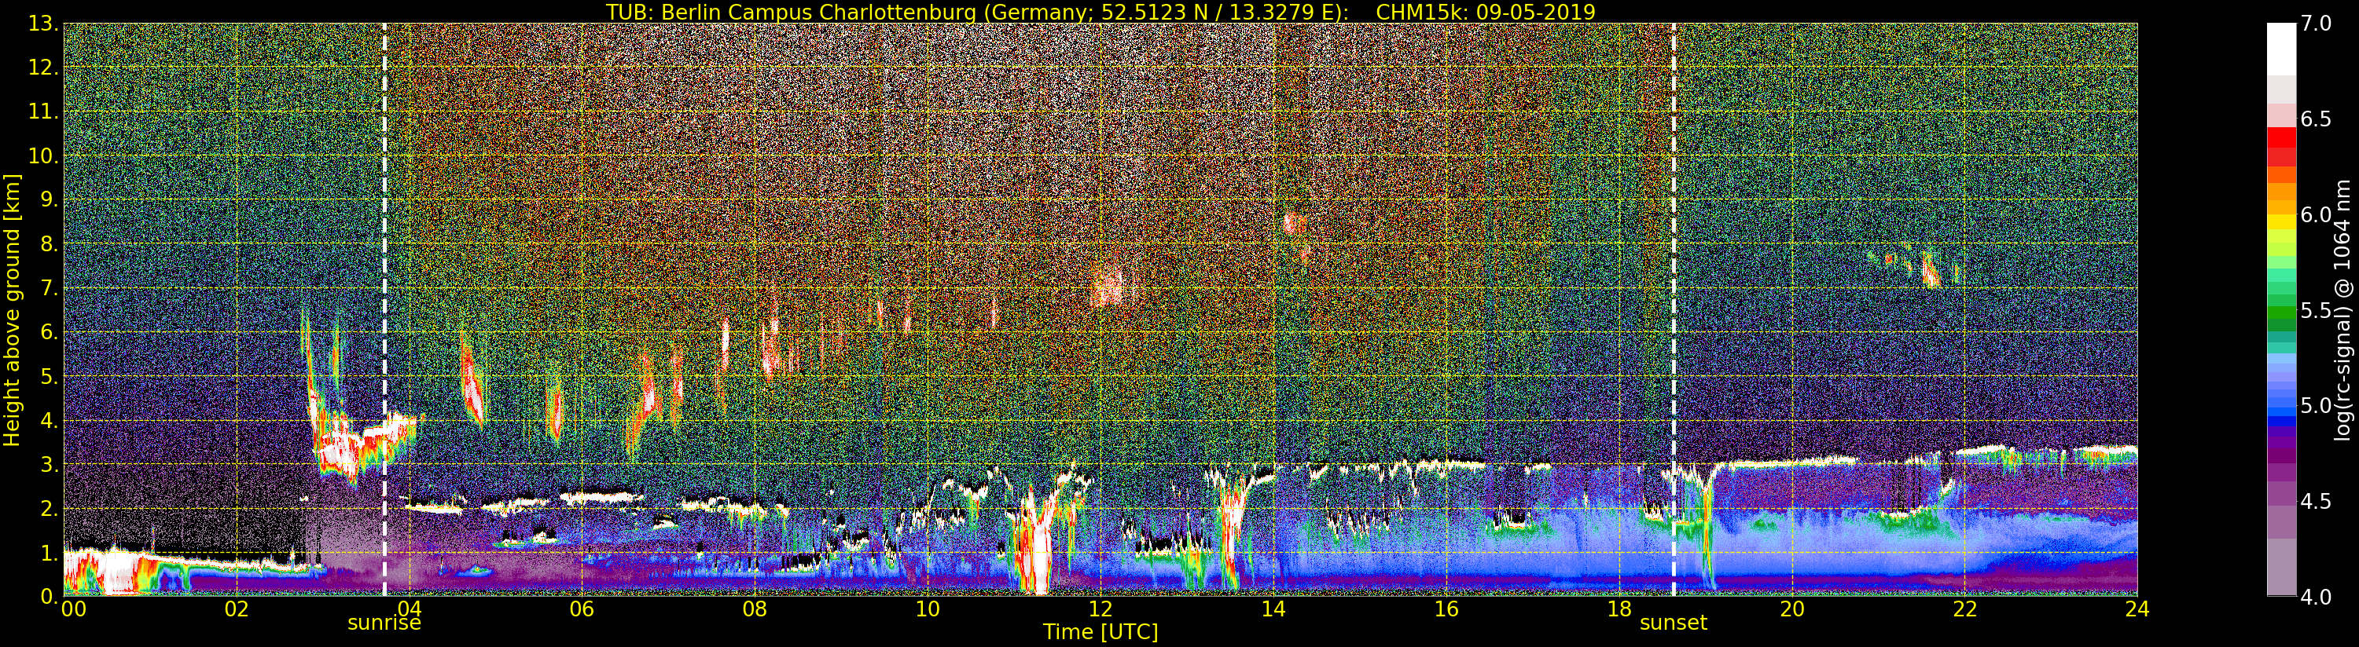Click the colorbar tick label '5.0'
Image resolution: width=2359 pixels, height=647 pixels.
pos(2316,405)
